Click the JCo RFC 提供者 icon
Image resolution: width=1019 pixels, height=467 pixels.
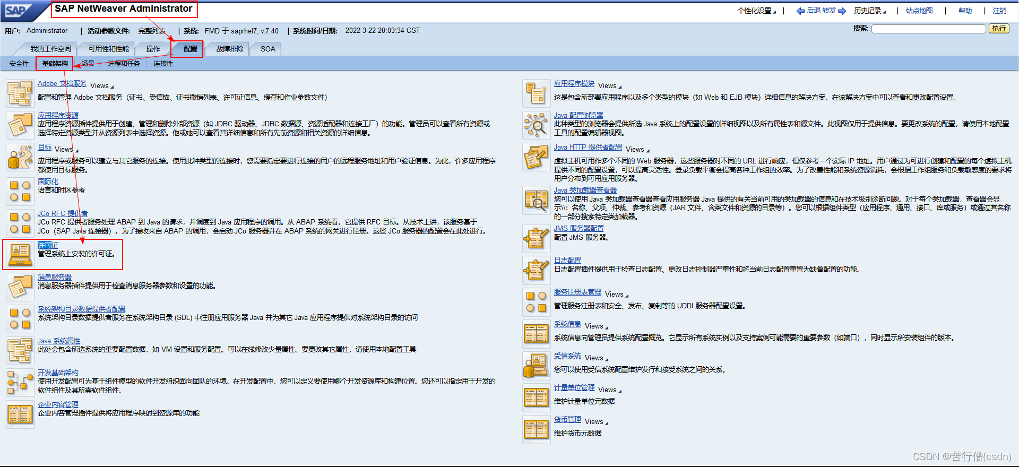coord(20,223)
